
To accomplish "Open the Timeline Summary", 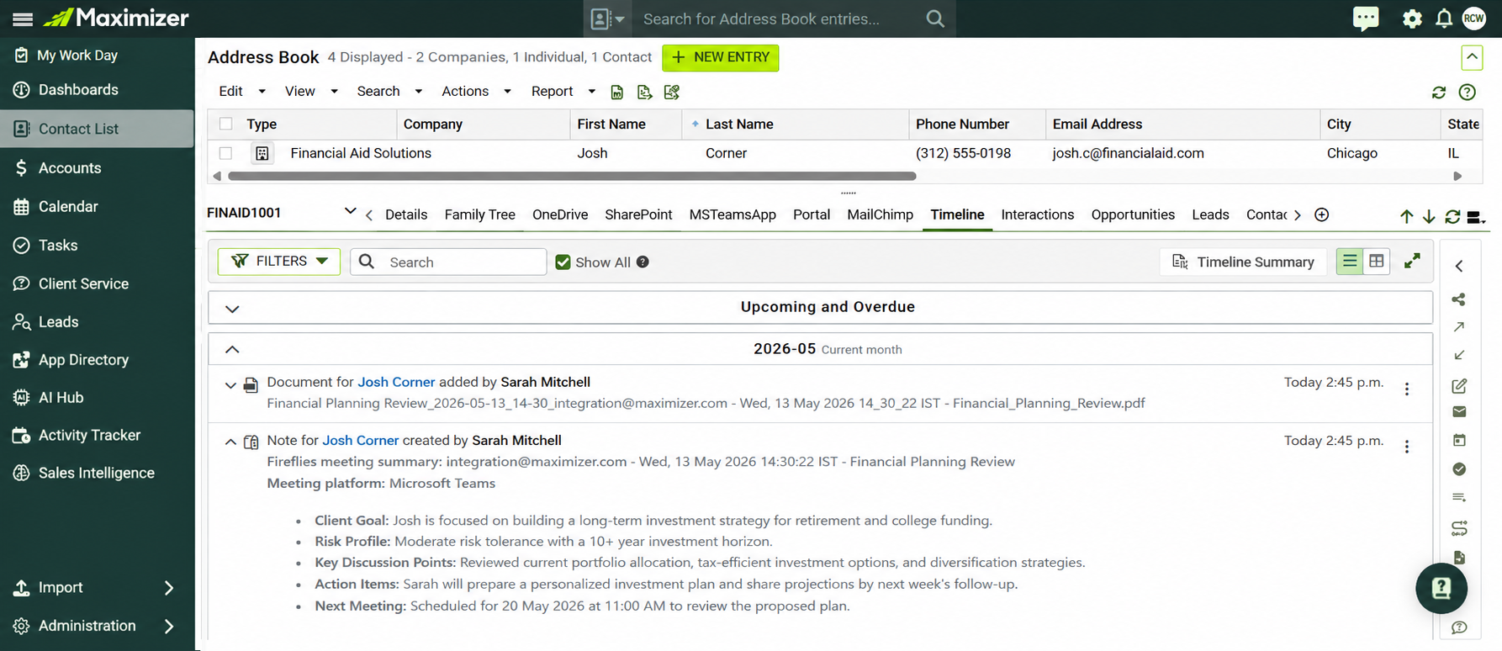I will pyautogui.click(x=1243, y=262).
